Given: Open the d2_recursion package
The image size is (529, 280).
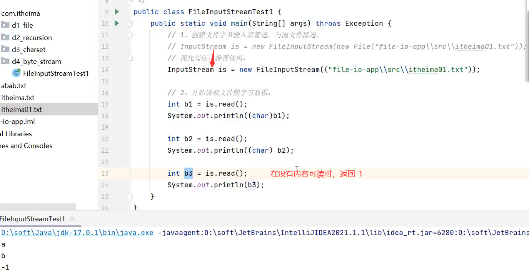Looking at the screenshot, I should [x=32, y=38].
